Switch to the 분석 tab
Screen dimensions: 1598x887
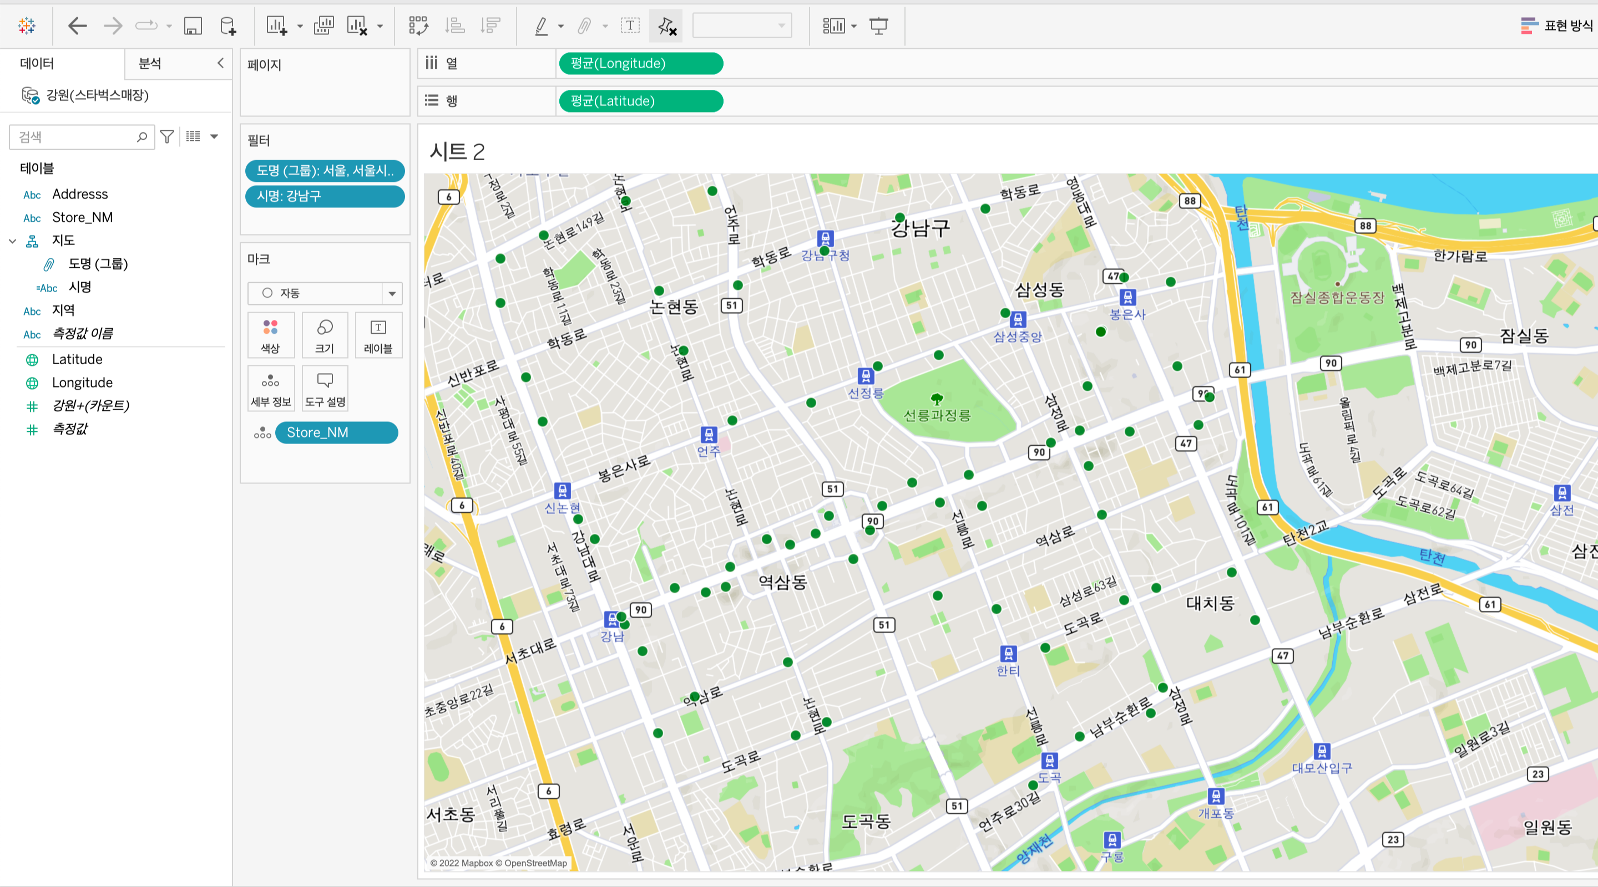tap(150, 63)
